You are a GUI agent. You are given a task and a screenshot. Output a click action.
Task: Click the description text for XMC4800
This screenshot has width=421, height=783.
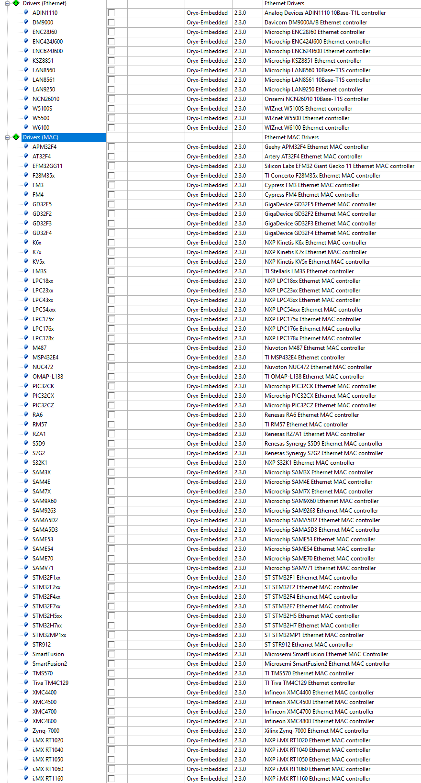tap(319, 721)
